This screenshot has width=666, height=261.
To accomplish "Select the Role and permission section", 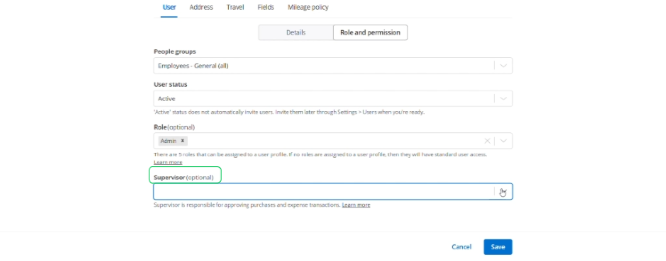I will [370, 32].
